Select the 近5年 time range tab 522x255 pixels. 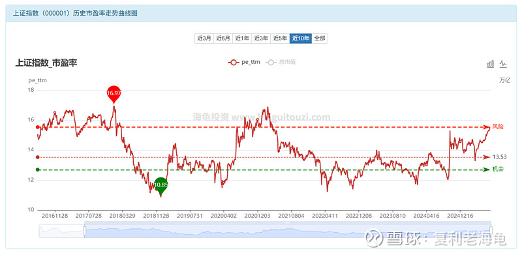pos(280,38)
